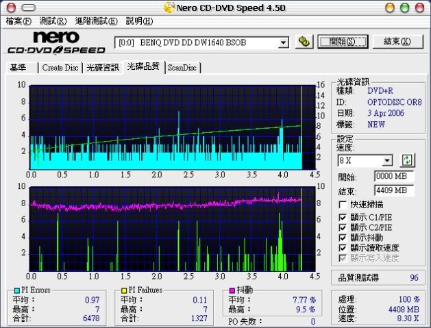This screenshot has height=328, width=431.
Task: Select the 光碟品質 tab
Action: pyautogui.click(x=143, y=66)
